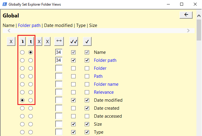Select the ascending sort radio for Size
Viewport: 202px width, 136px height.
[x=22, y=124]
